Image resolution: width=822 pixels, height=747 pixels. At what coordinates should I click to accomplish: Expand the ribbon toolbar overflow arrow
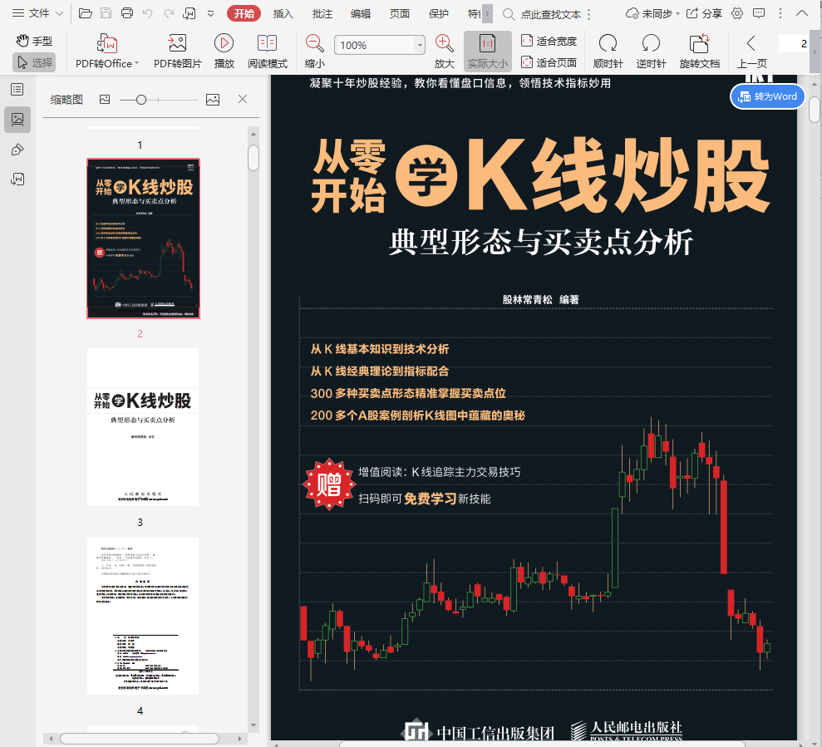pos(815,52)
